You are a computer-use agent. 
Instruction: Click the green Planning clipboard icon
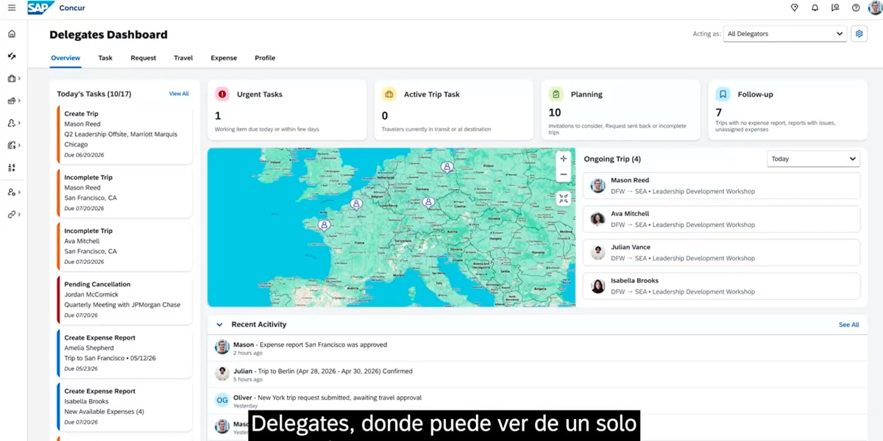click(556, 94)
